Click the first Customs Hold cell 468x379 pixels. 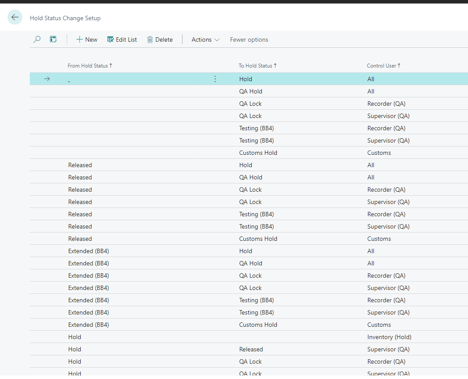point(258,153)
